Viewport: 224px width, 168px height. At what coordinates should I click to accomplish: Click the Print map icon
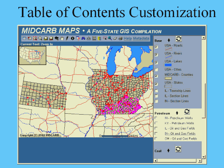point(120,38)
